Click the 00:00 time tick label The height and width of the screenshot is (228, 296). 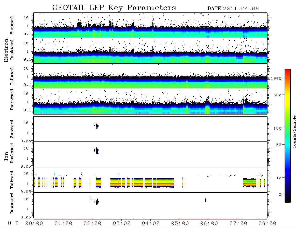point(34,223)
